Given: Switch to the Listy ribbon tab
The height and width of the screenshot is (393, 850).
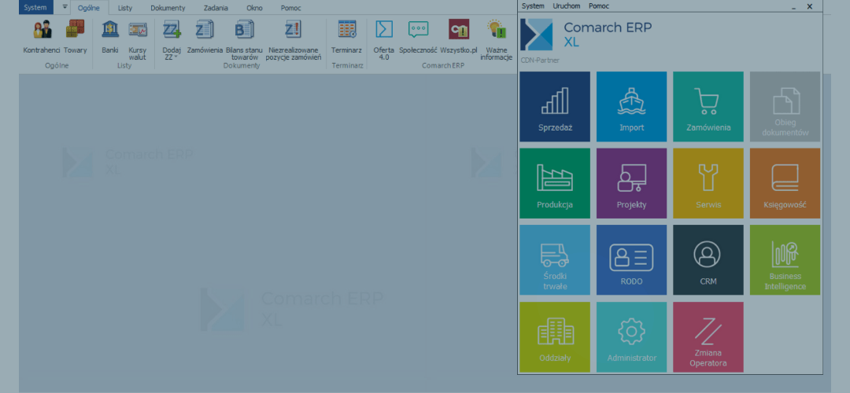Looking at the screenshot, I should click(x=125, y=8).
